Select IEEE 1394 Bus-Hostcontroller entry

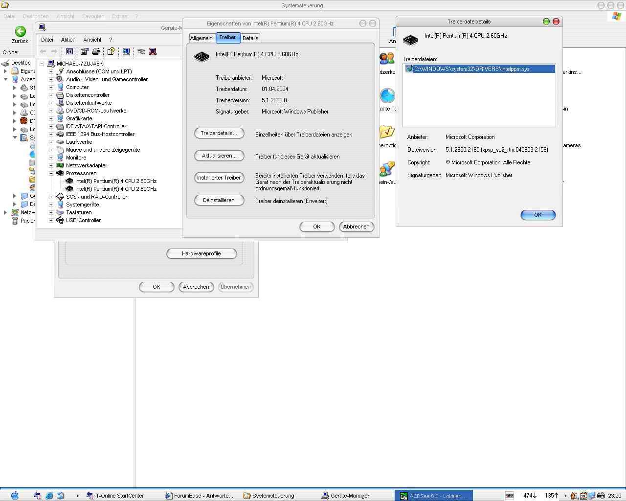click(100, 134)
